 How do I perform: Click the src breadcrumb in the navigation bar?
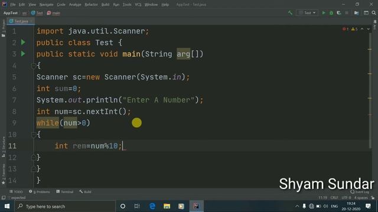tap(25, 13)
